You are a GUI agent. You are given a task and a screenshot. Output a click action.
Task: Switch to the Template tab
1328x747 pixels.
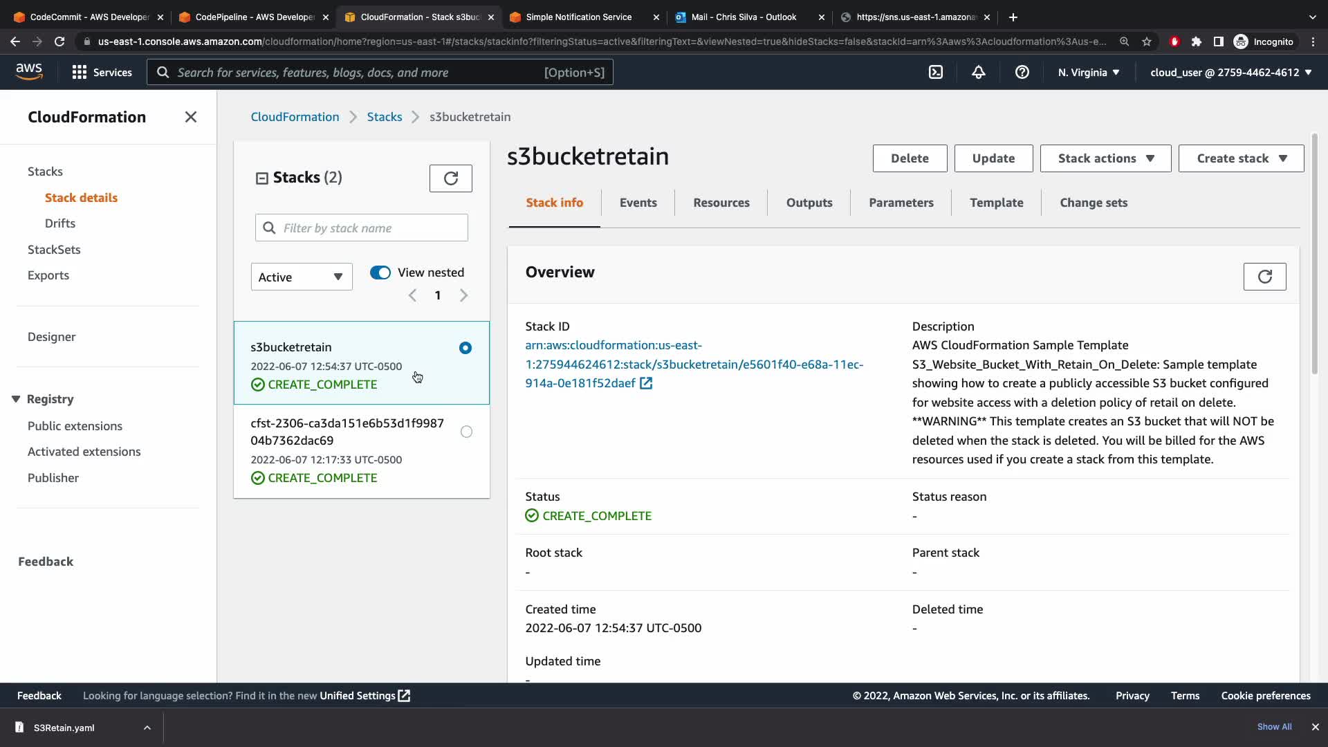(x=996, y=203)
